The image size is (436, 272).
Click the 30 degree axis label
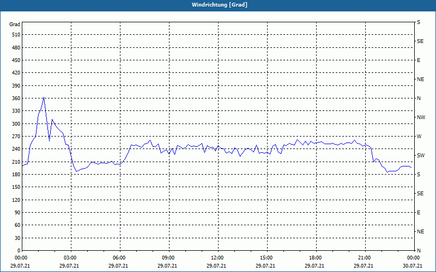point(17,238)
